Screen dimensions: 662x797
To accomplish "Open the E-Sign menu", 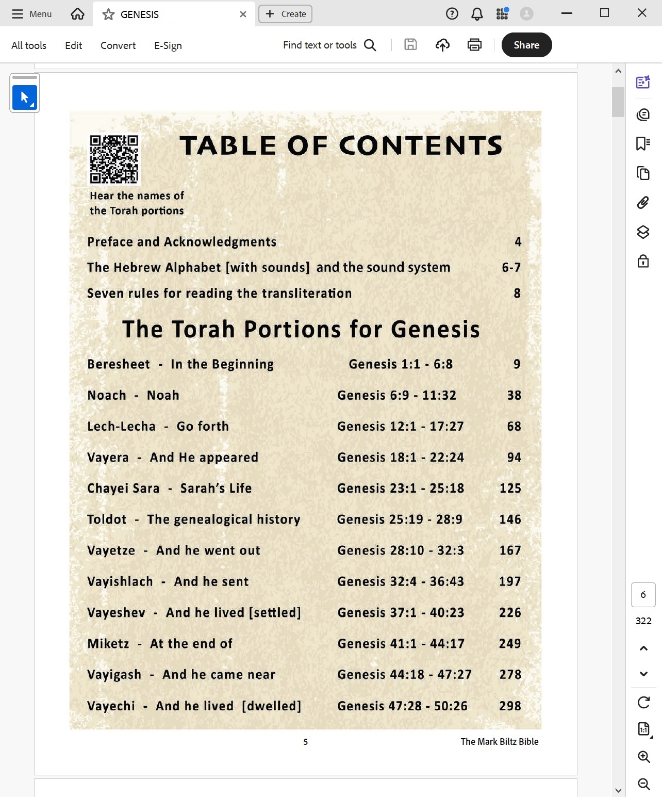I will 168,45.
